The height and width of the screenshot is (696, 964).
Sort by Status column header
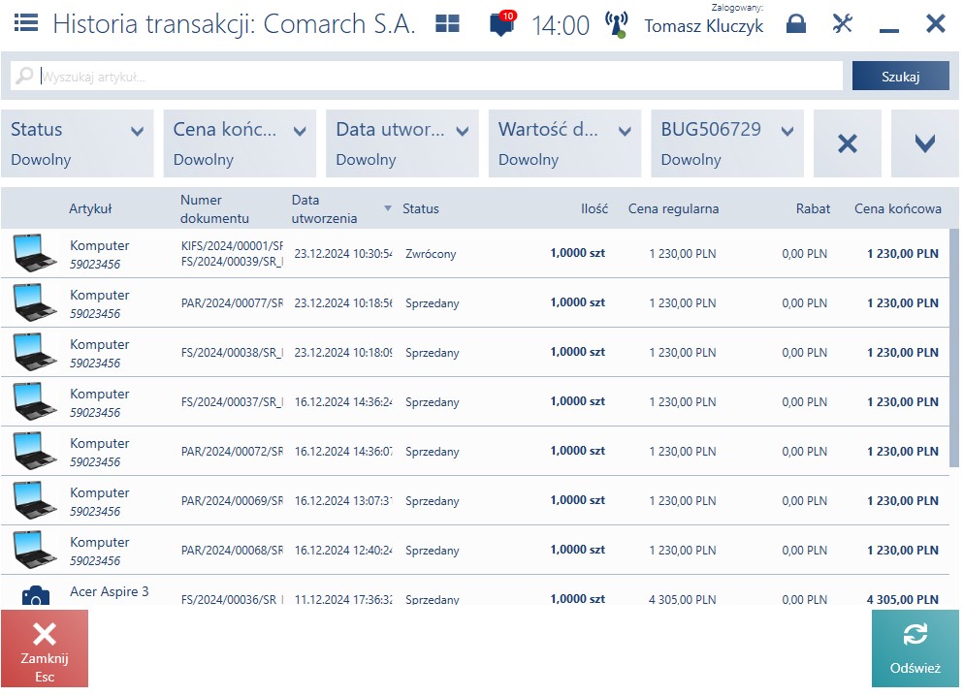pos(421,208)
